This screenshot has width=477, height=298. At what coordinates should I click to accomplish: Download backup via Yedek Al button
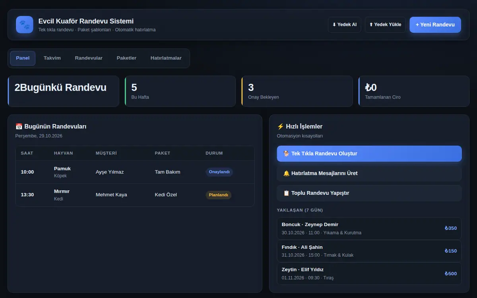[x=345, y=25]
